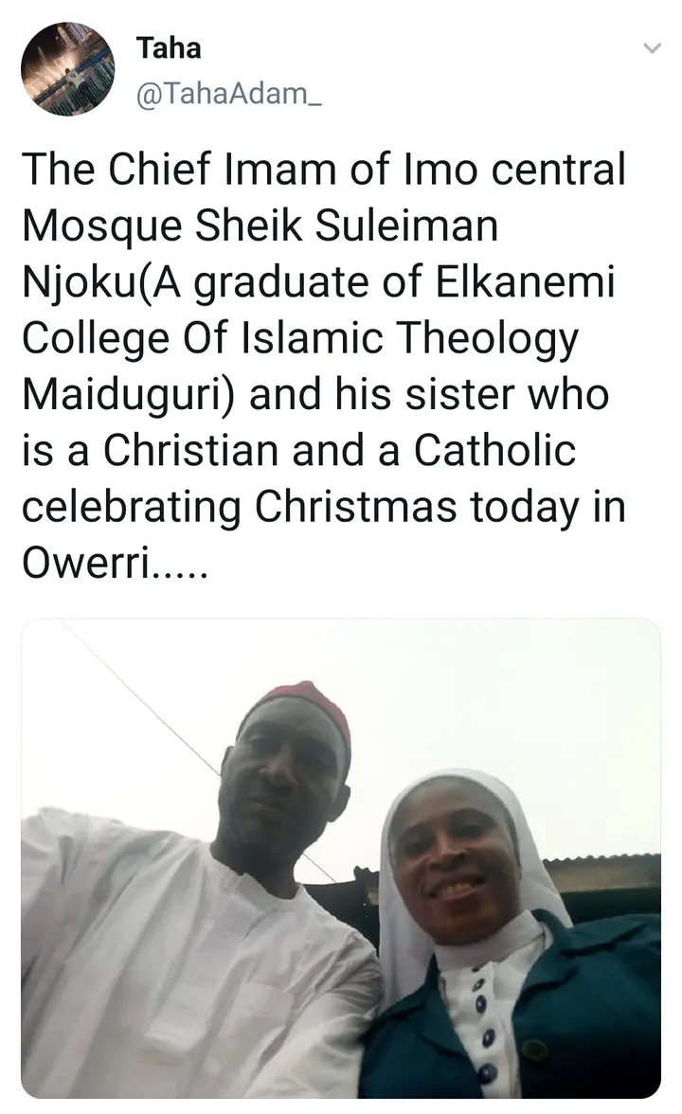Click the word "Christmas" in the tweet
This screenshot has width=682, height=1114.
pos(355,508)
